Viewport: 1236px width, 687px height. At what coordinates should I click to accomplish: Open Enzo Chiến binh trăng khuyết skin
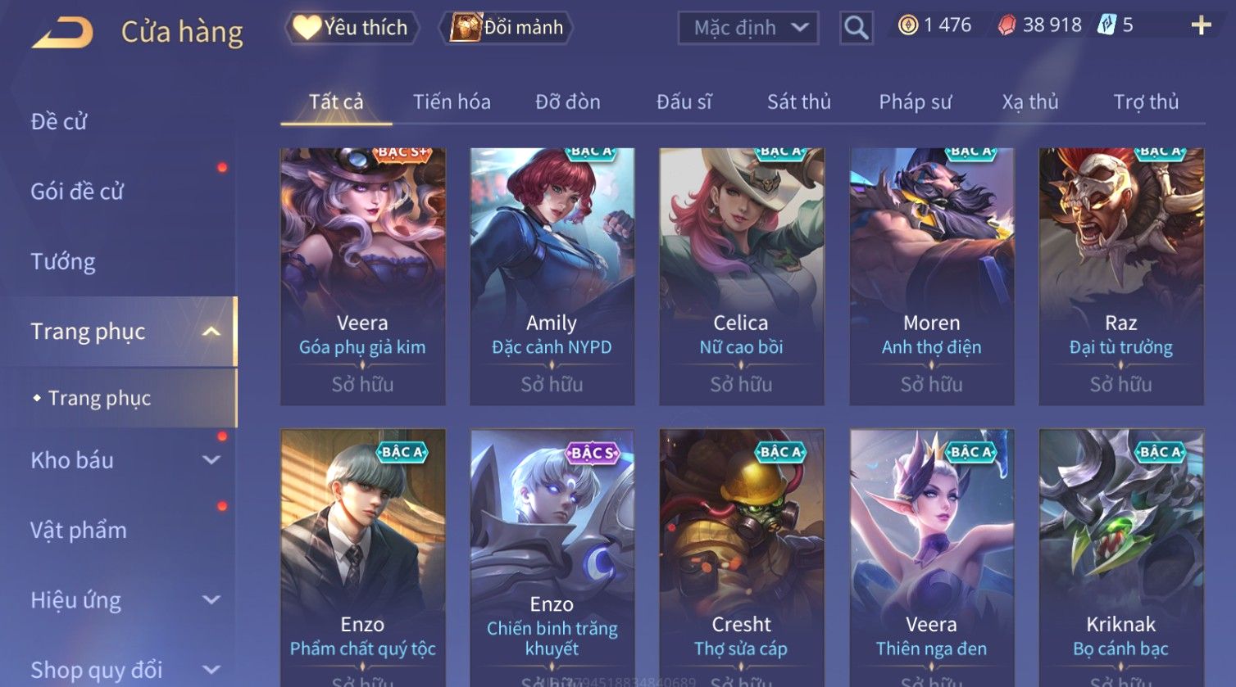[x=552, y=558]
